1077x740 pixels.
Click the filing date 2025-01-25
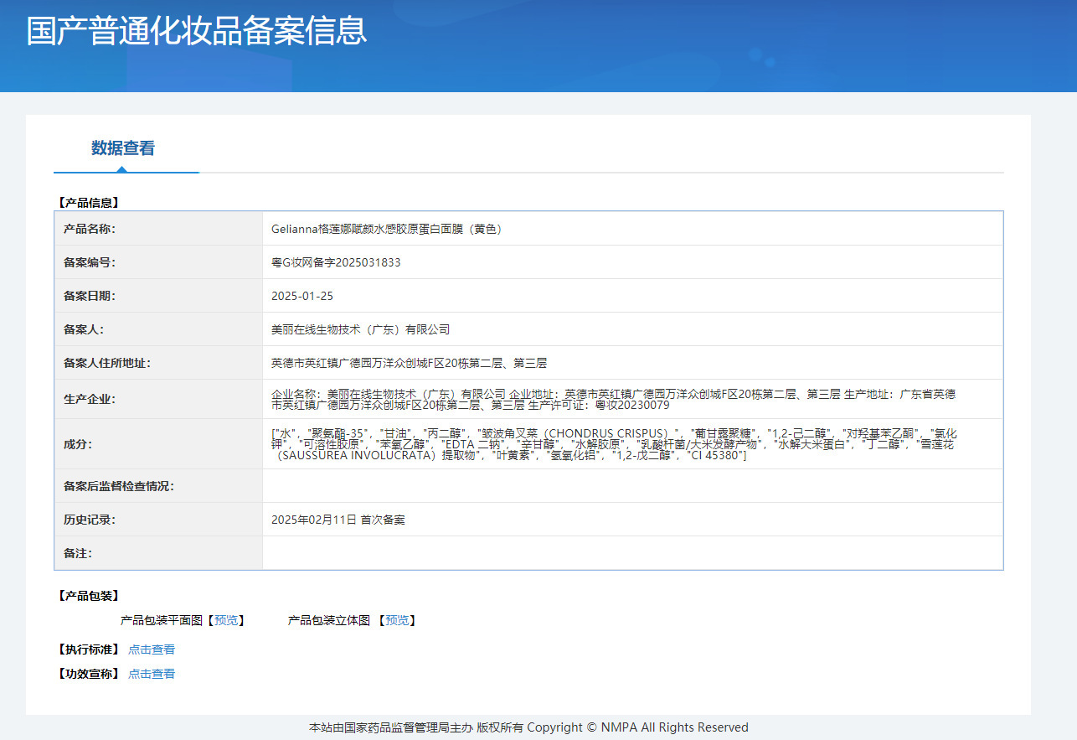tap(302, 296)
